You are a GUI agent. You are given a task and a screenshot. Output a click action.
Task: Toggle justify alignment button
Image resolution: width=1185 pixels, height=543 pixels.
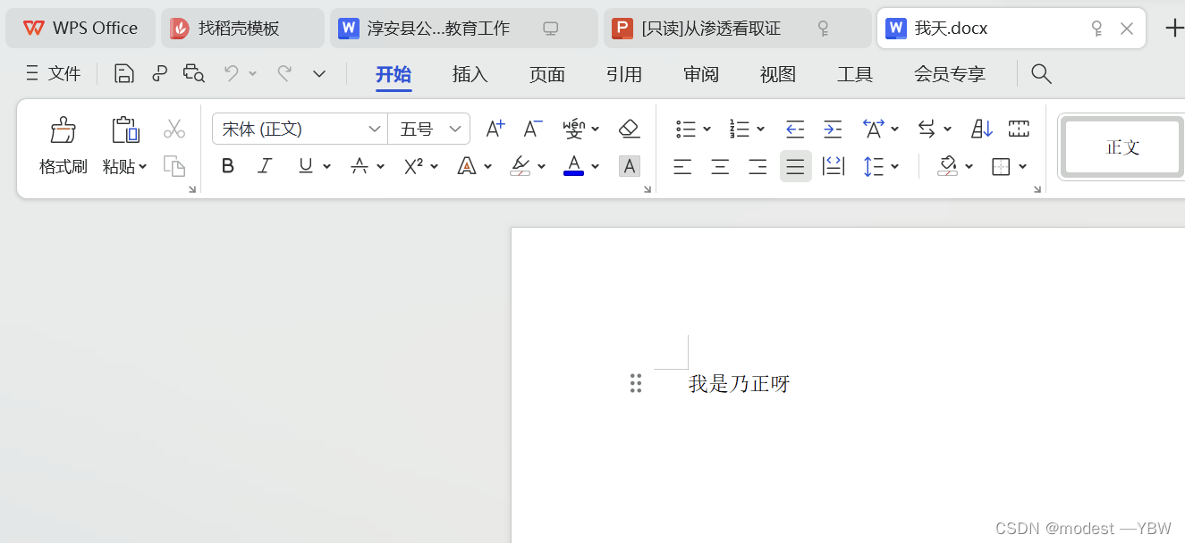pos(795,166)
